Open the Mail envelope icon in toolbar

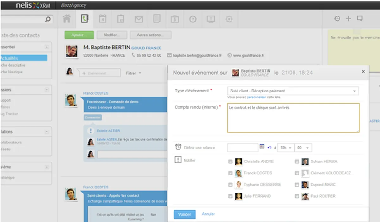[139, 19]
